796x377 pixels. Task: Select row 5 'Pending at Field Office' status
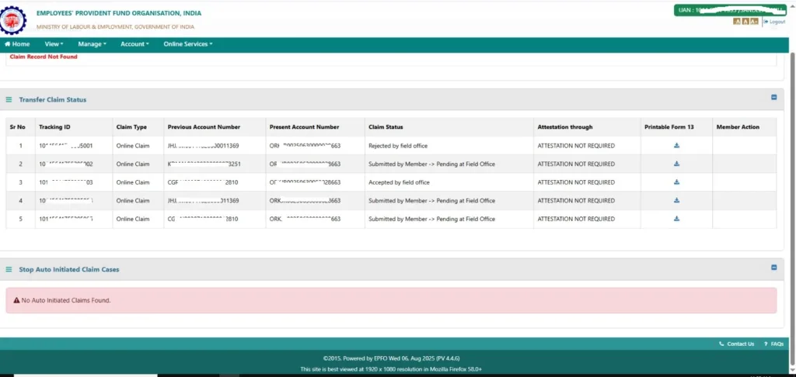[x=431, y=219]
